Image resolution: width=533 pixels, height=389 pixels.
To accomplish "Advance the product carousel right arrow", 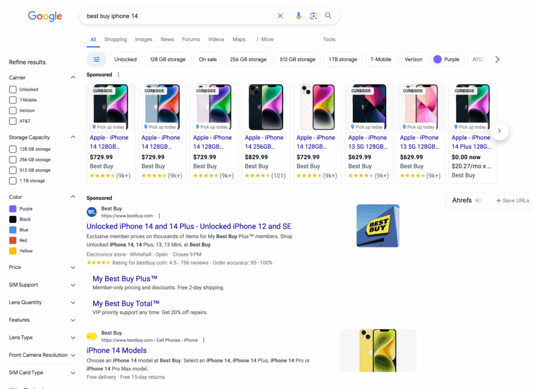I will 499,131.
